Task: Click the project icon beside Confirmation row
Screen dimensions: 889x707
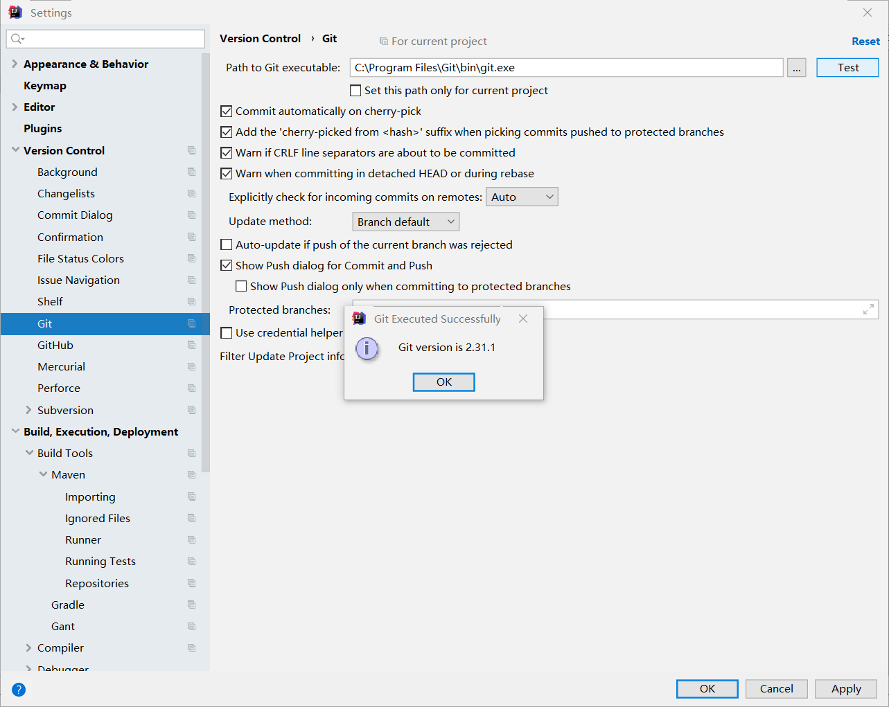Action: [192, 237]
